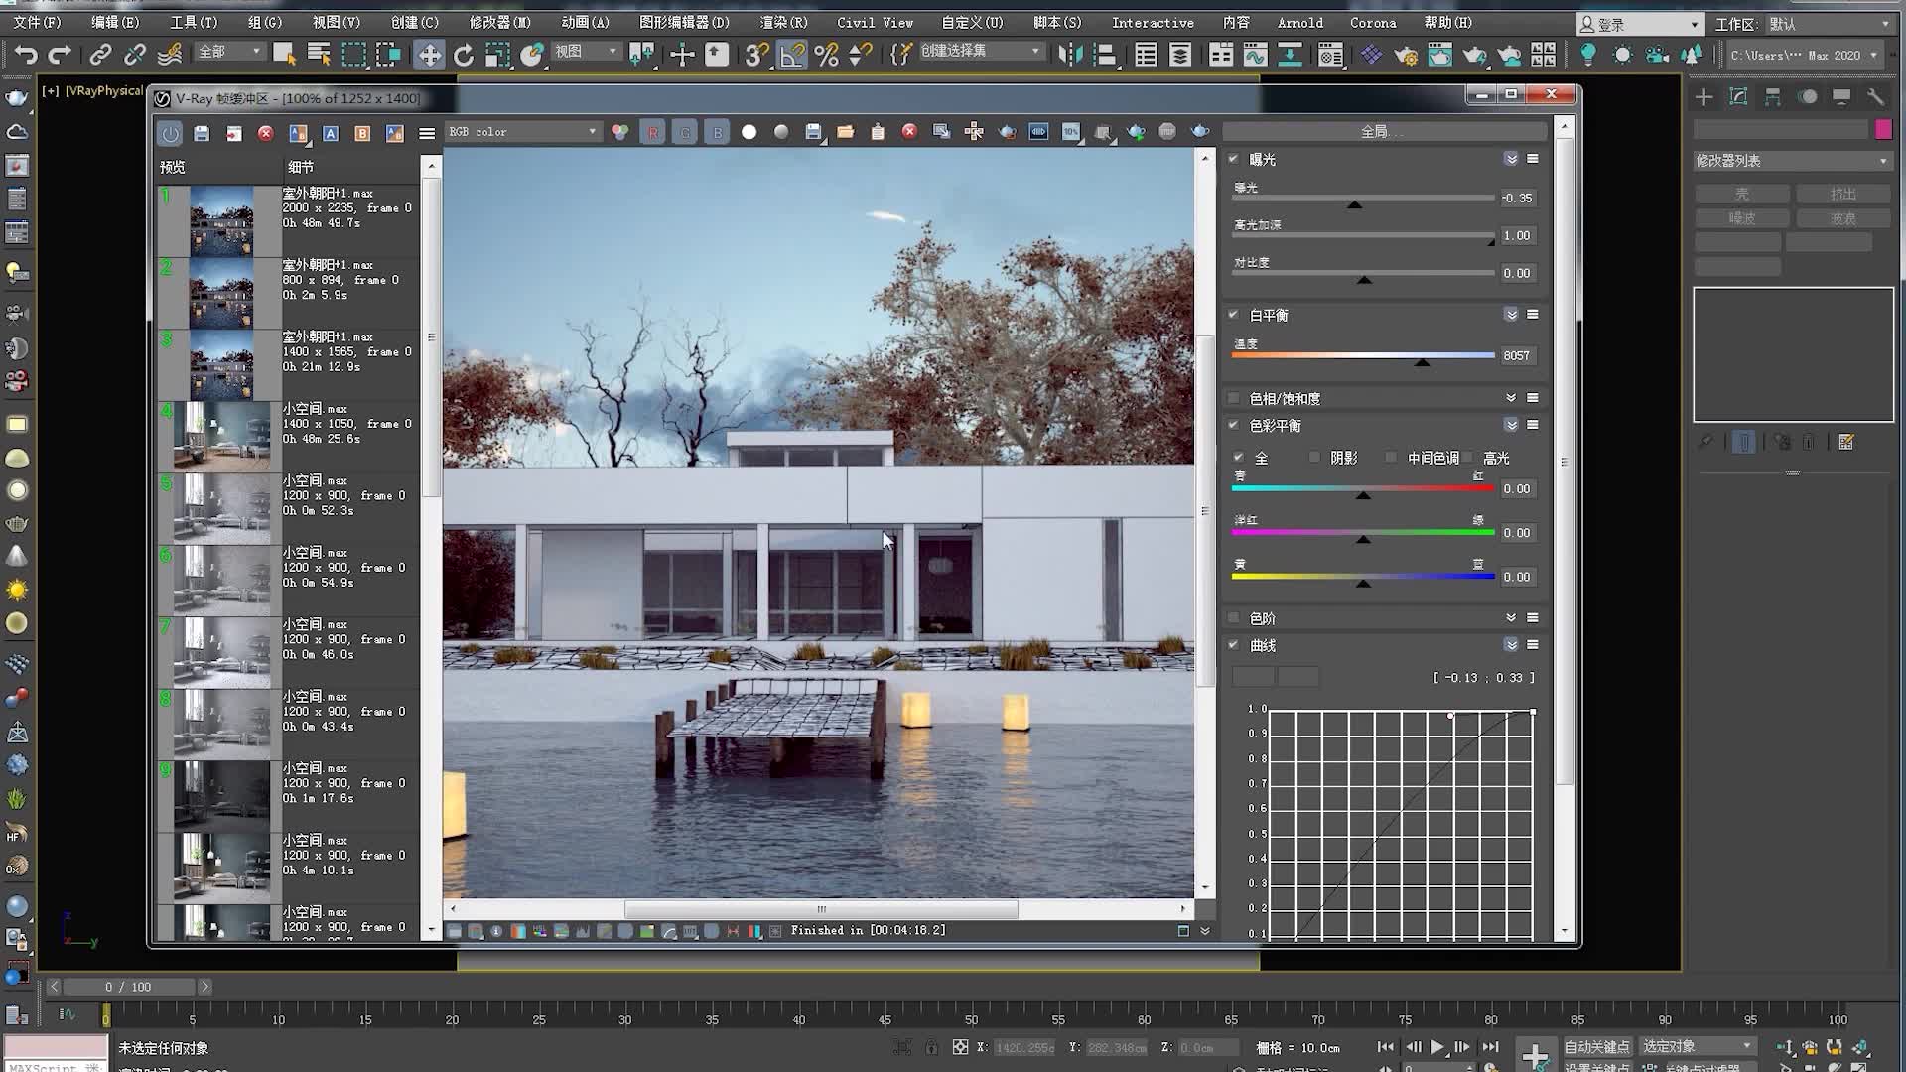
Task: Click the history A/B compare icon
Action: point(298,133)
